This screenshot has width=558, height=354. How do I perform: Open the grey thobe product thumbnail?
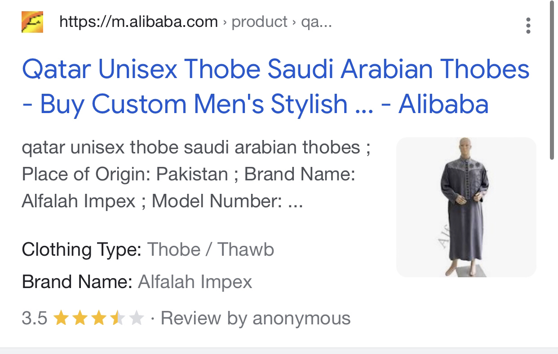[x=466, y=207]
